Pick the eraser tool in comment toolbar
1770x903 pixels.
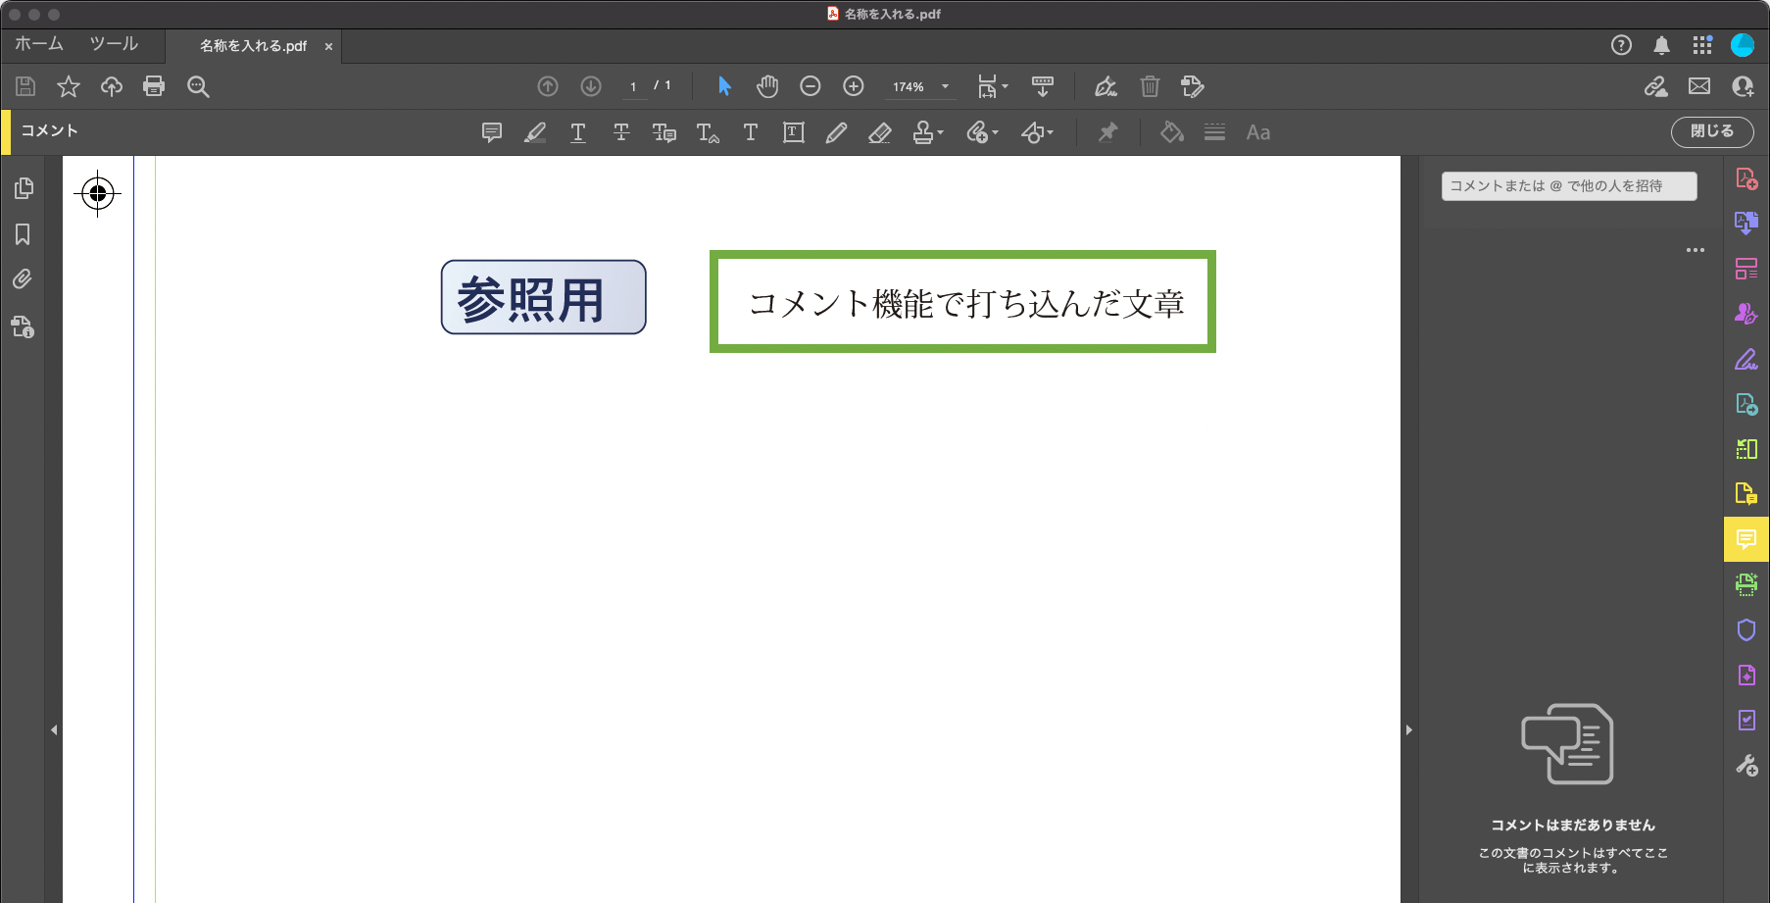click(879, 132)
